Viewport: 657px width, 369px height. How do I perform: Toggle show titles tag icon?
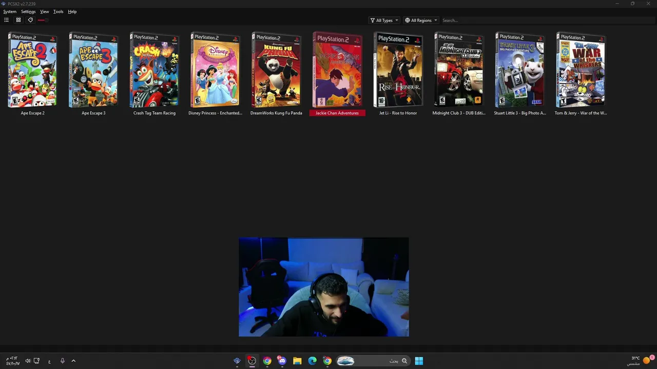[30, 20]
